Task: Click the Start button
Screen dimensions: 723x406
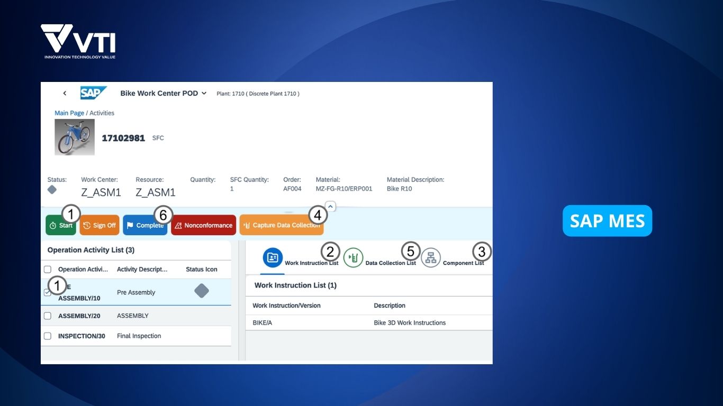Action: tap(60, 225)
